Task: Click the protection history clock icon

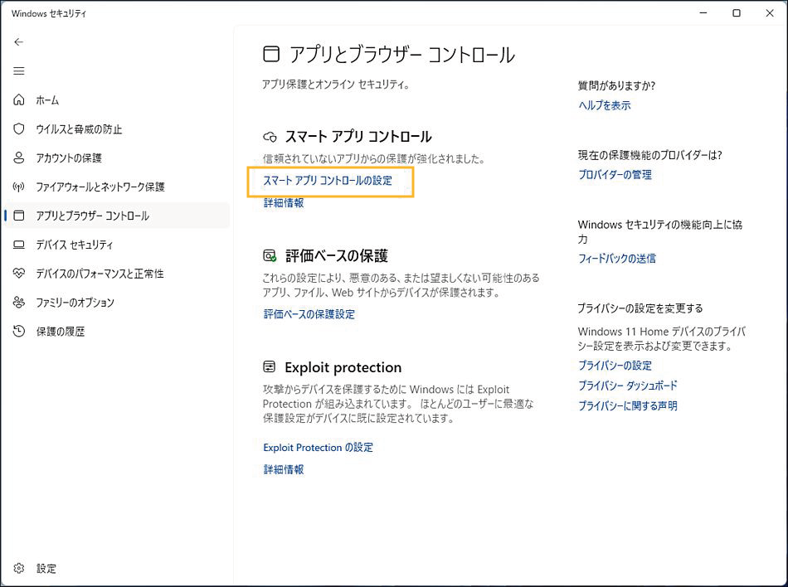Action: [19, 332]
